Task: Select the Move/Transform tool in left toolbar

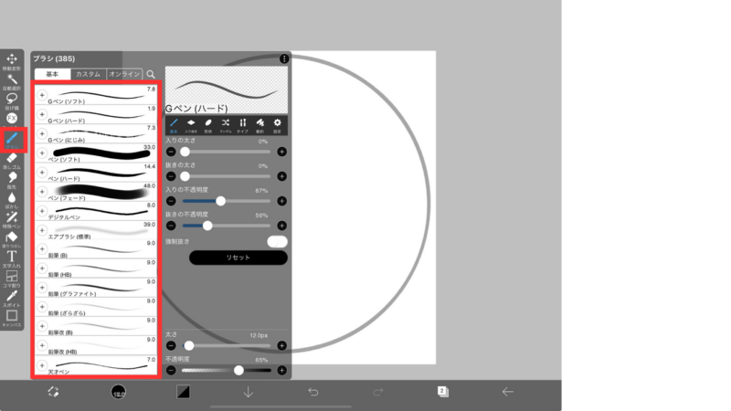Action: (x=12, y=60)
